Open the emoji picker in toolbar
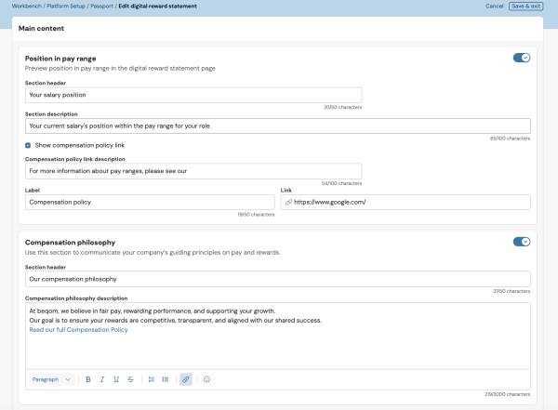The height and width of the screenshot is (410, 558). pyautogui.click(x=206, y=379)
